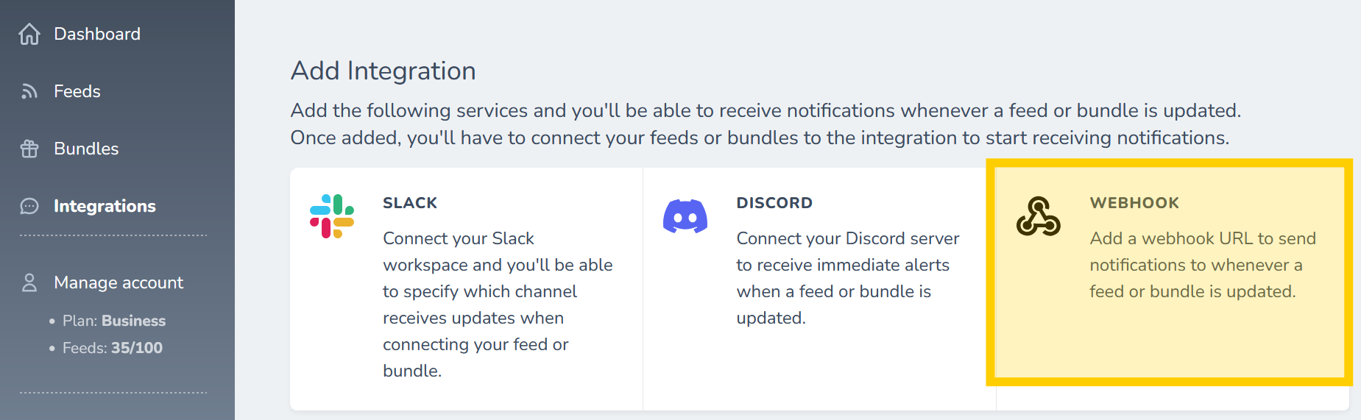This screenshot has width=1361, height=420.
Task: Select the Webhook logo icon
Action: [x=1039, y=216]
